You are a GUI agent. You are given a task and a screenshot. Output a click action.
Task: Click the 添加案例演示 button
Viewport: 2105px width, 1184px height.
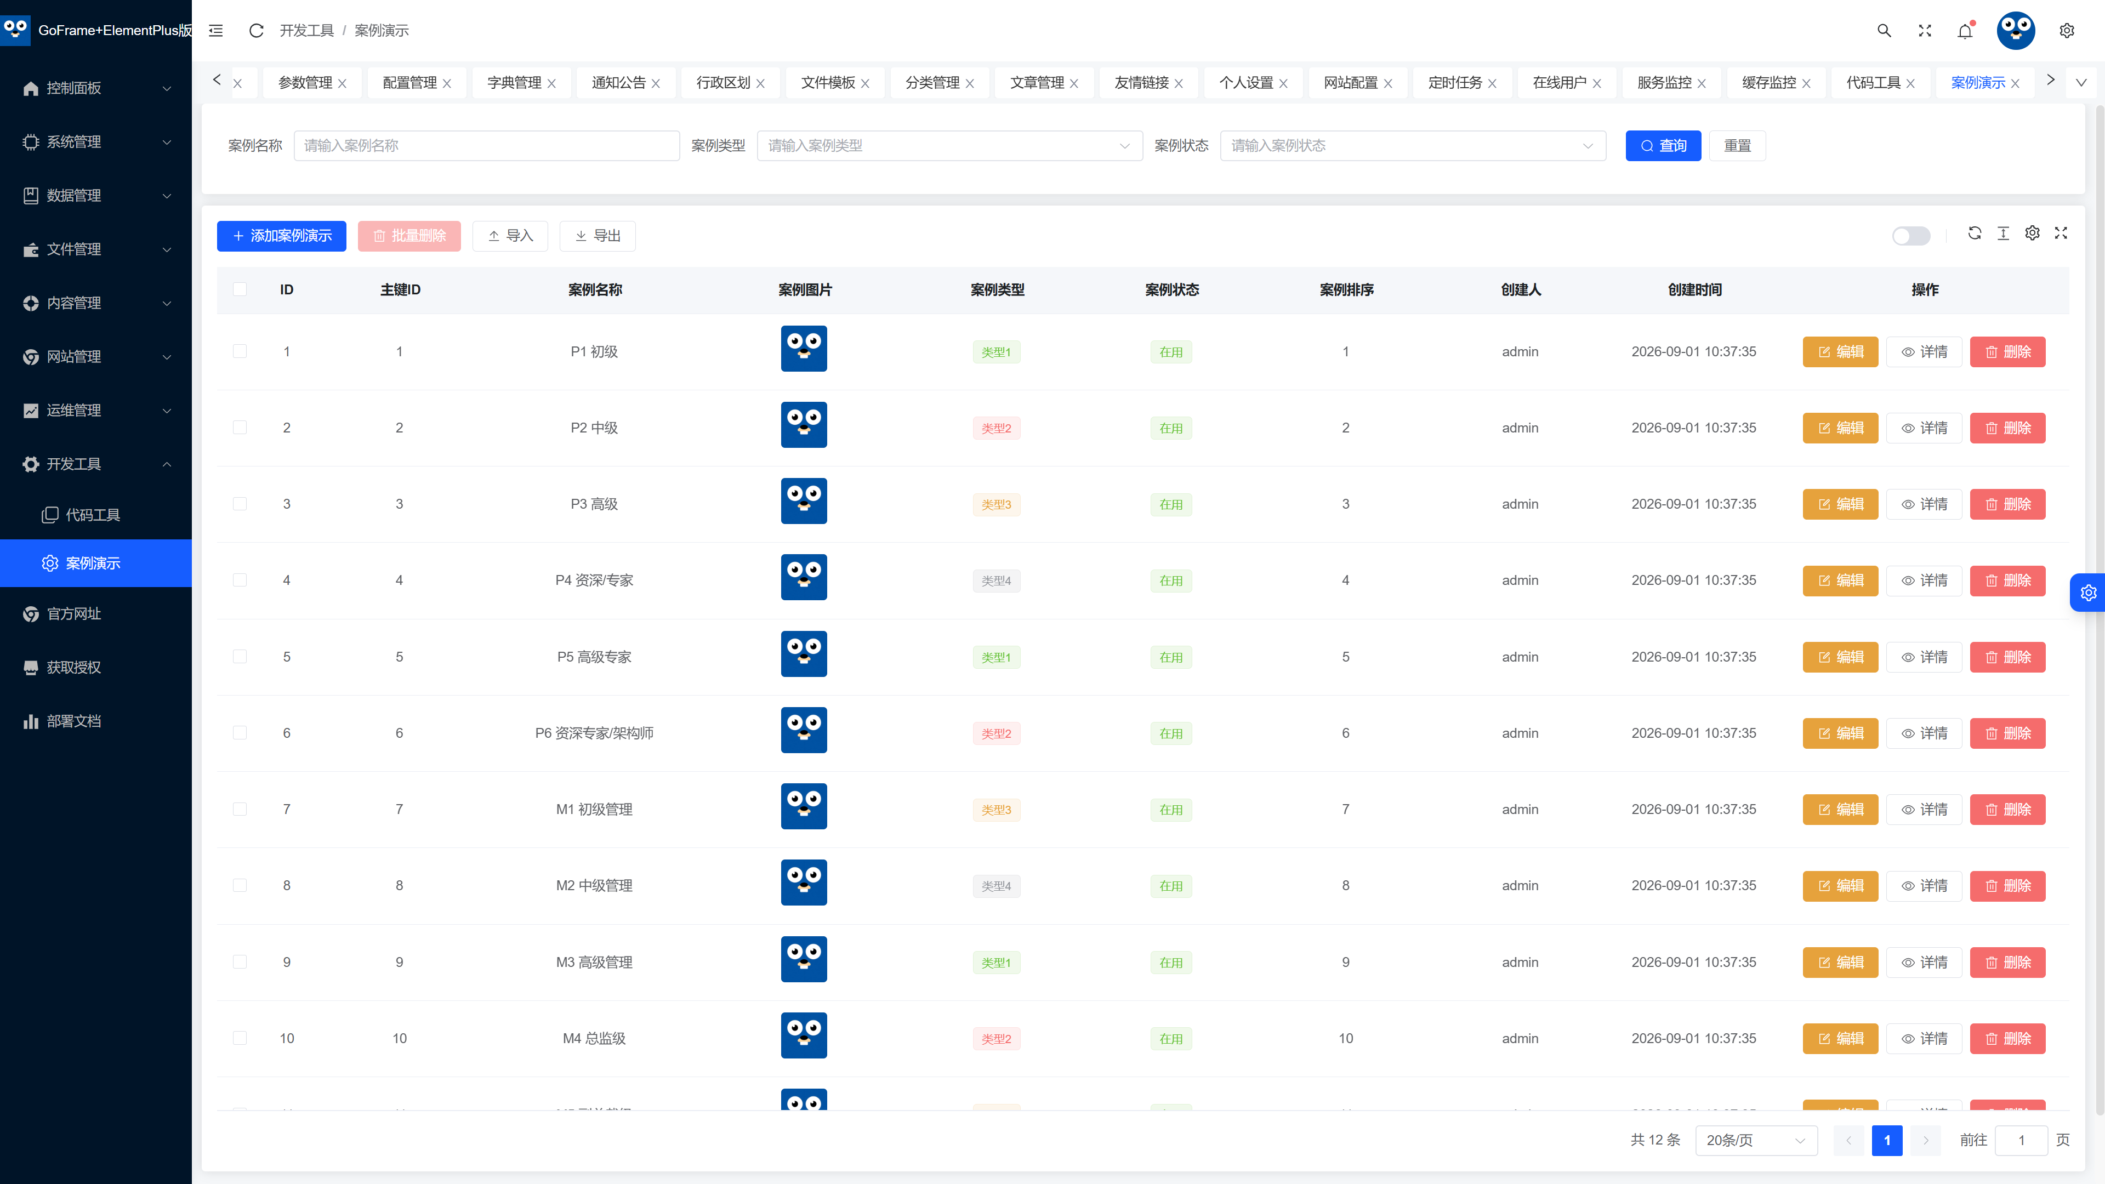click(282, 236)
